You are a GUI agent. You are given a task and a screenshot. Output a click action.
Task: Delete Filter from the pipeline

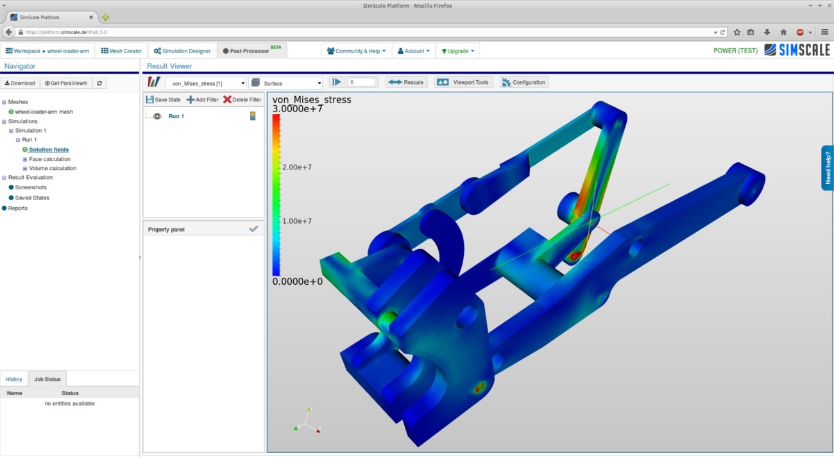click(x=242, y=99)
